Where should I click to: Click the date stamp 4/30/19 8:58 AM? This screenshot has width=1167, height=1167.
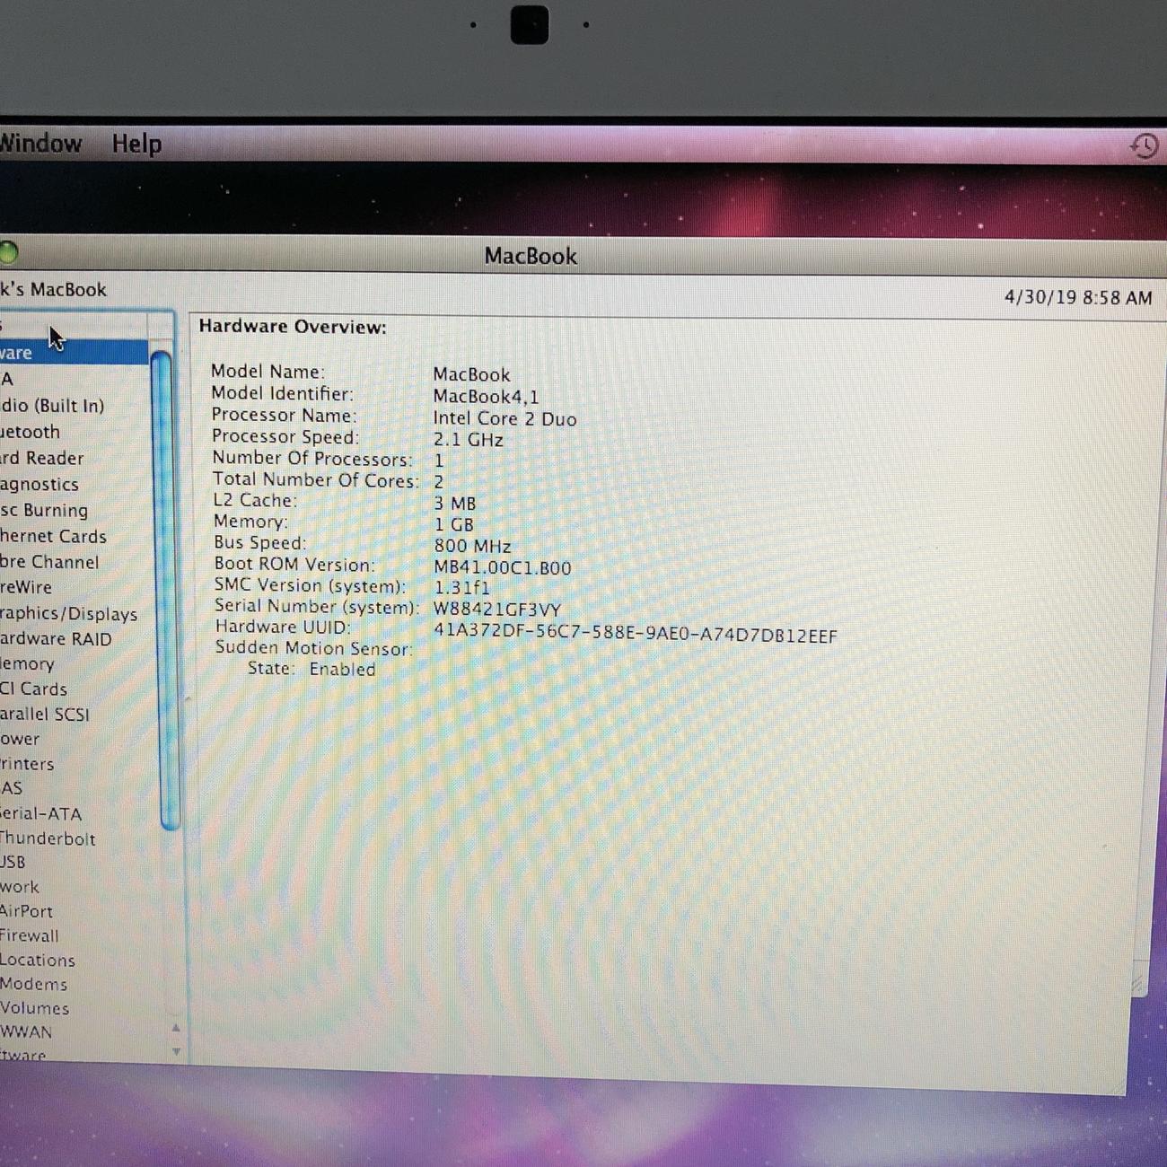tap(1078, 297)
